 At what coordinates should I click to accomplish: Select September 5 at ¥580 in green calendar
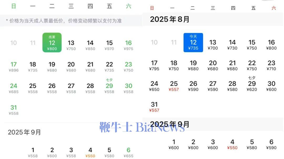[109, 152]
